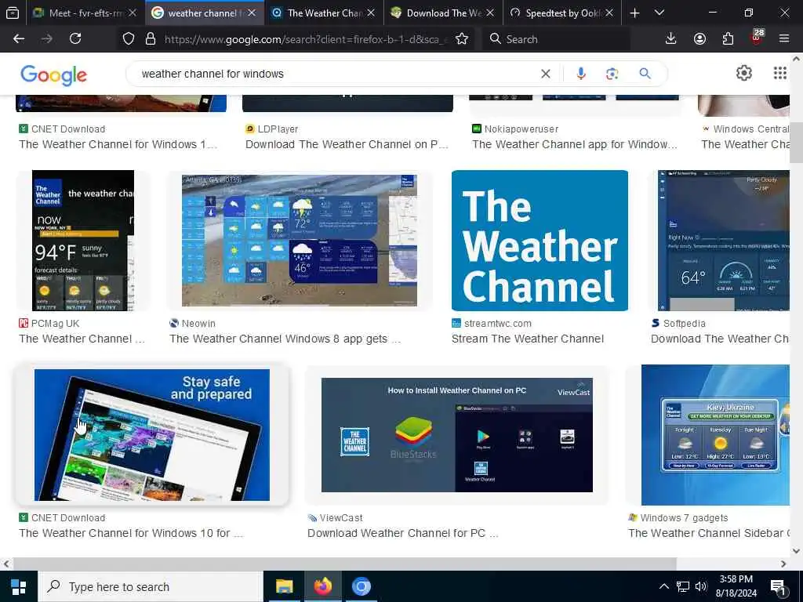
Task: Open Google quick settings gear
Action: (x=744, y=73)
